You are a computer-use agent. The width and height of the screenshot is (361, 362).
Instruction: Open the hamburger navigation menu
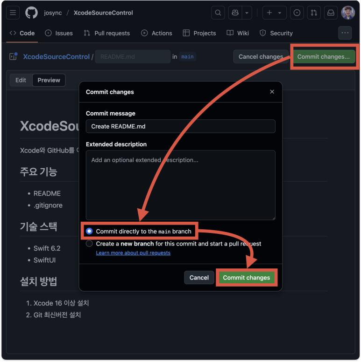pos(13,13)
